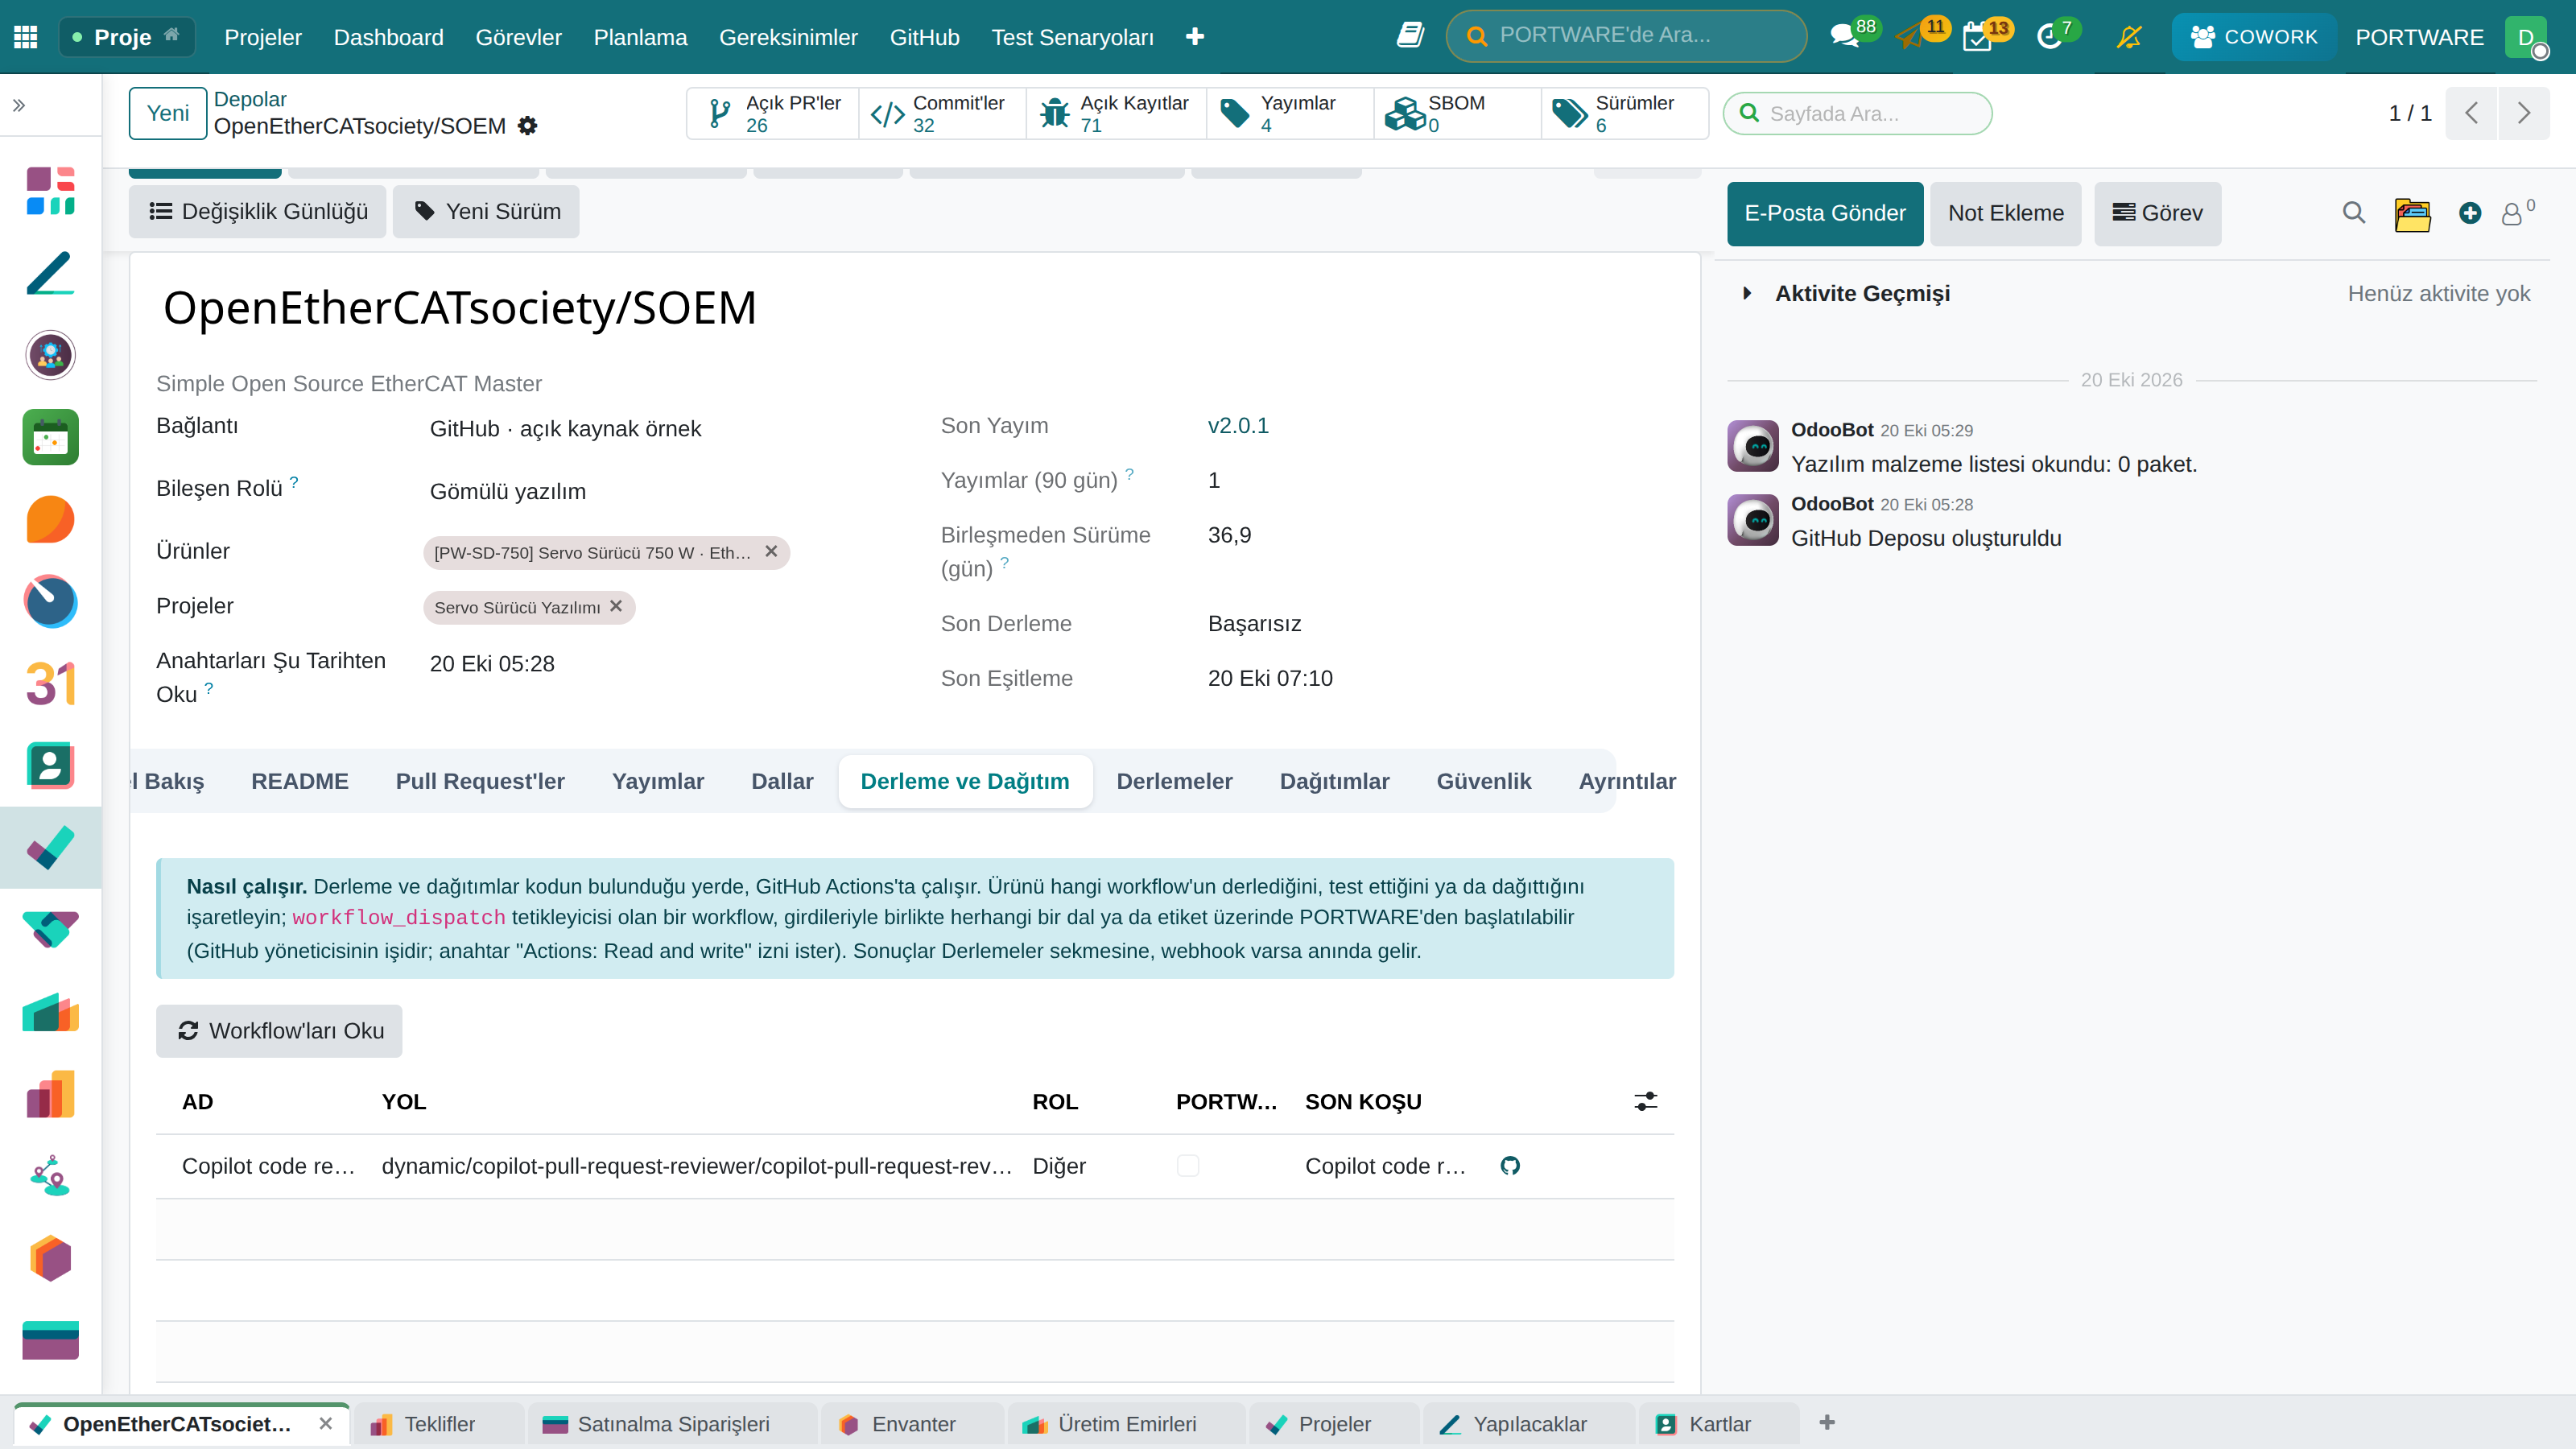2576x1449 pixels.
Task: Add a new bottom tab with plus
Action: pyautogui.click(x=1827, y=1422)
